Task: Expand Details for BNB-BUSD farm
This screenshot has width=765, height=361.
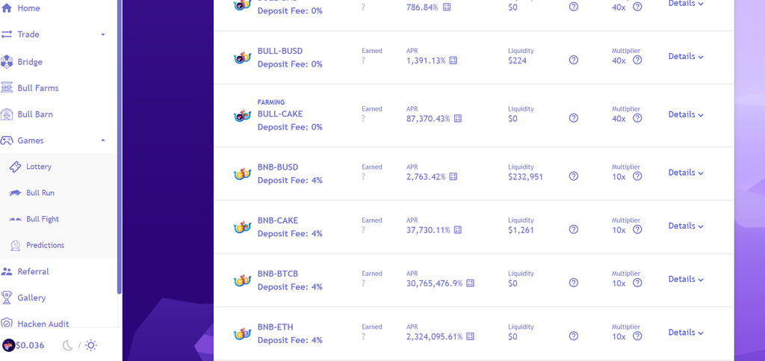Action: point(686,173)
